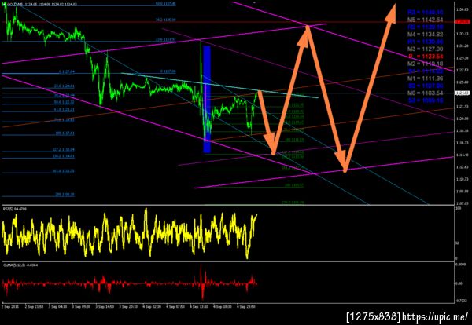This screenshot has height=325, width=472.
Task: Click the blue R3 resistance level label
Action: pyautogui.click(x=425, y=13)
